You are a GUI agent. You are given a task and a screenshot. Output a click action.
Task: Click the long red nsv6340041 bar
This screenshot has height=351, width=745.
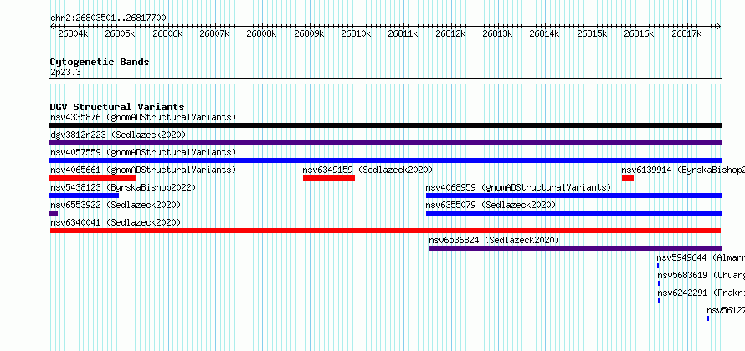[385, 231]
